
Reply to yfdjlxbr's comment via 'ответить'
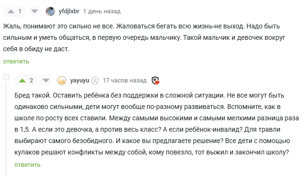tap(16, 62)
